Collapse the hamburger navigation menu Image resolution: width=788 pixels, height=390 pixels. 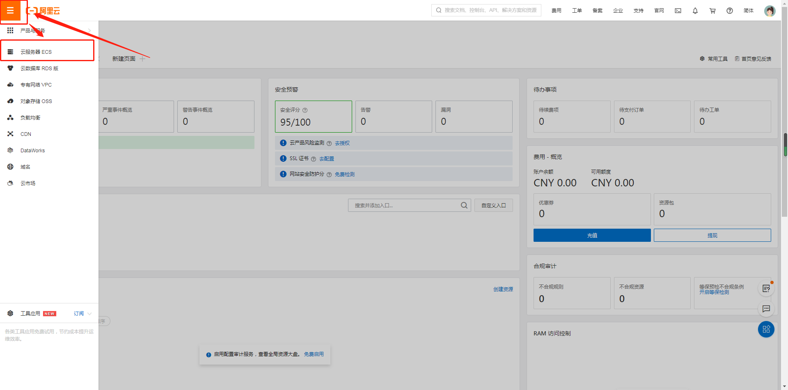point(10,10)
